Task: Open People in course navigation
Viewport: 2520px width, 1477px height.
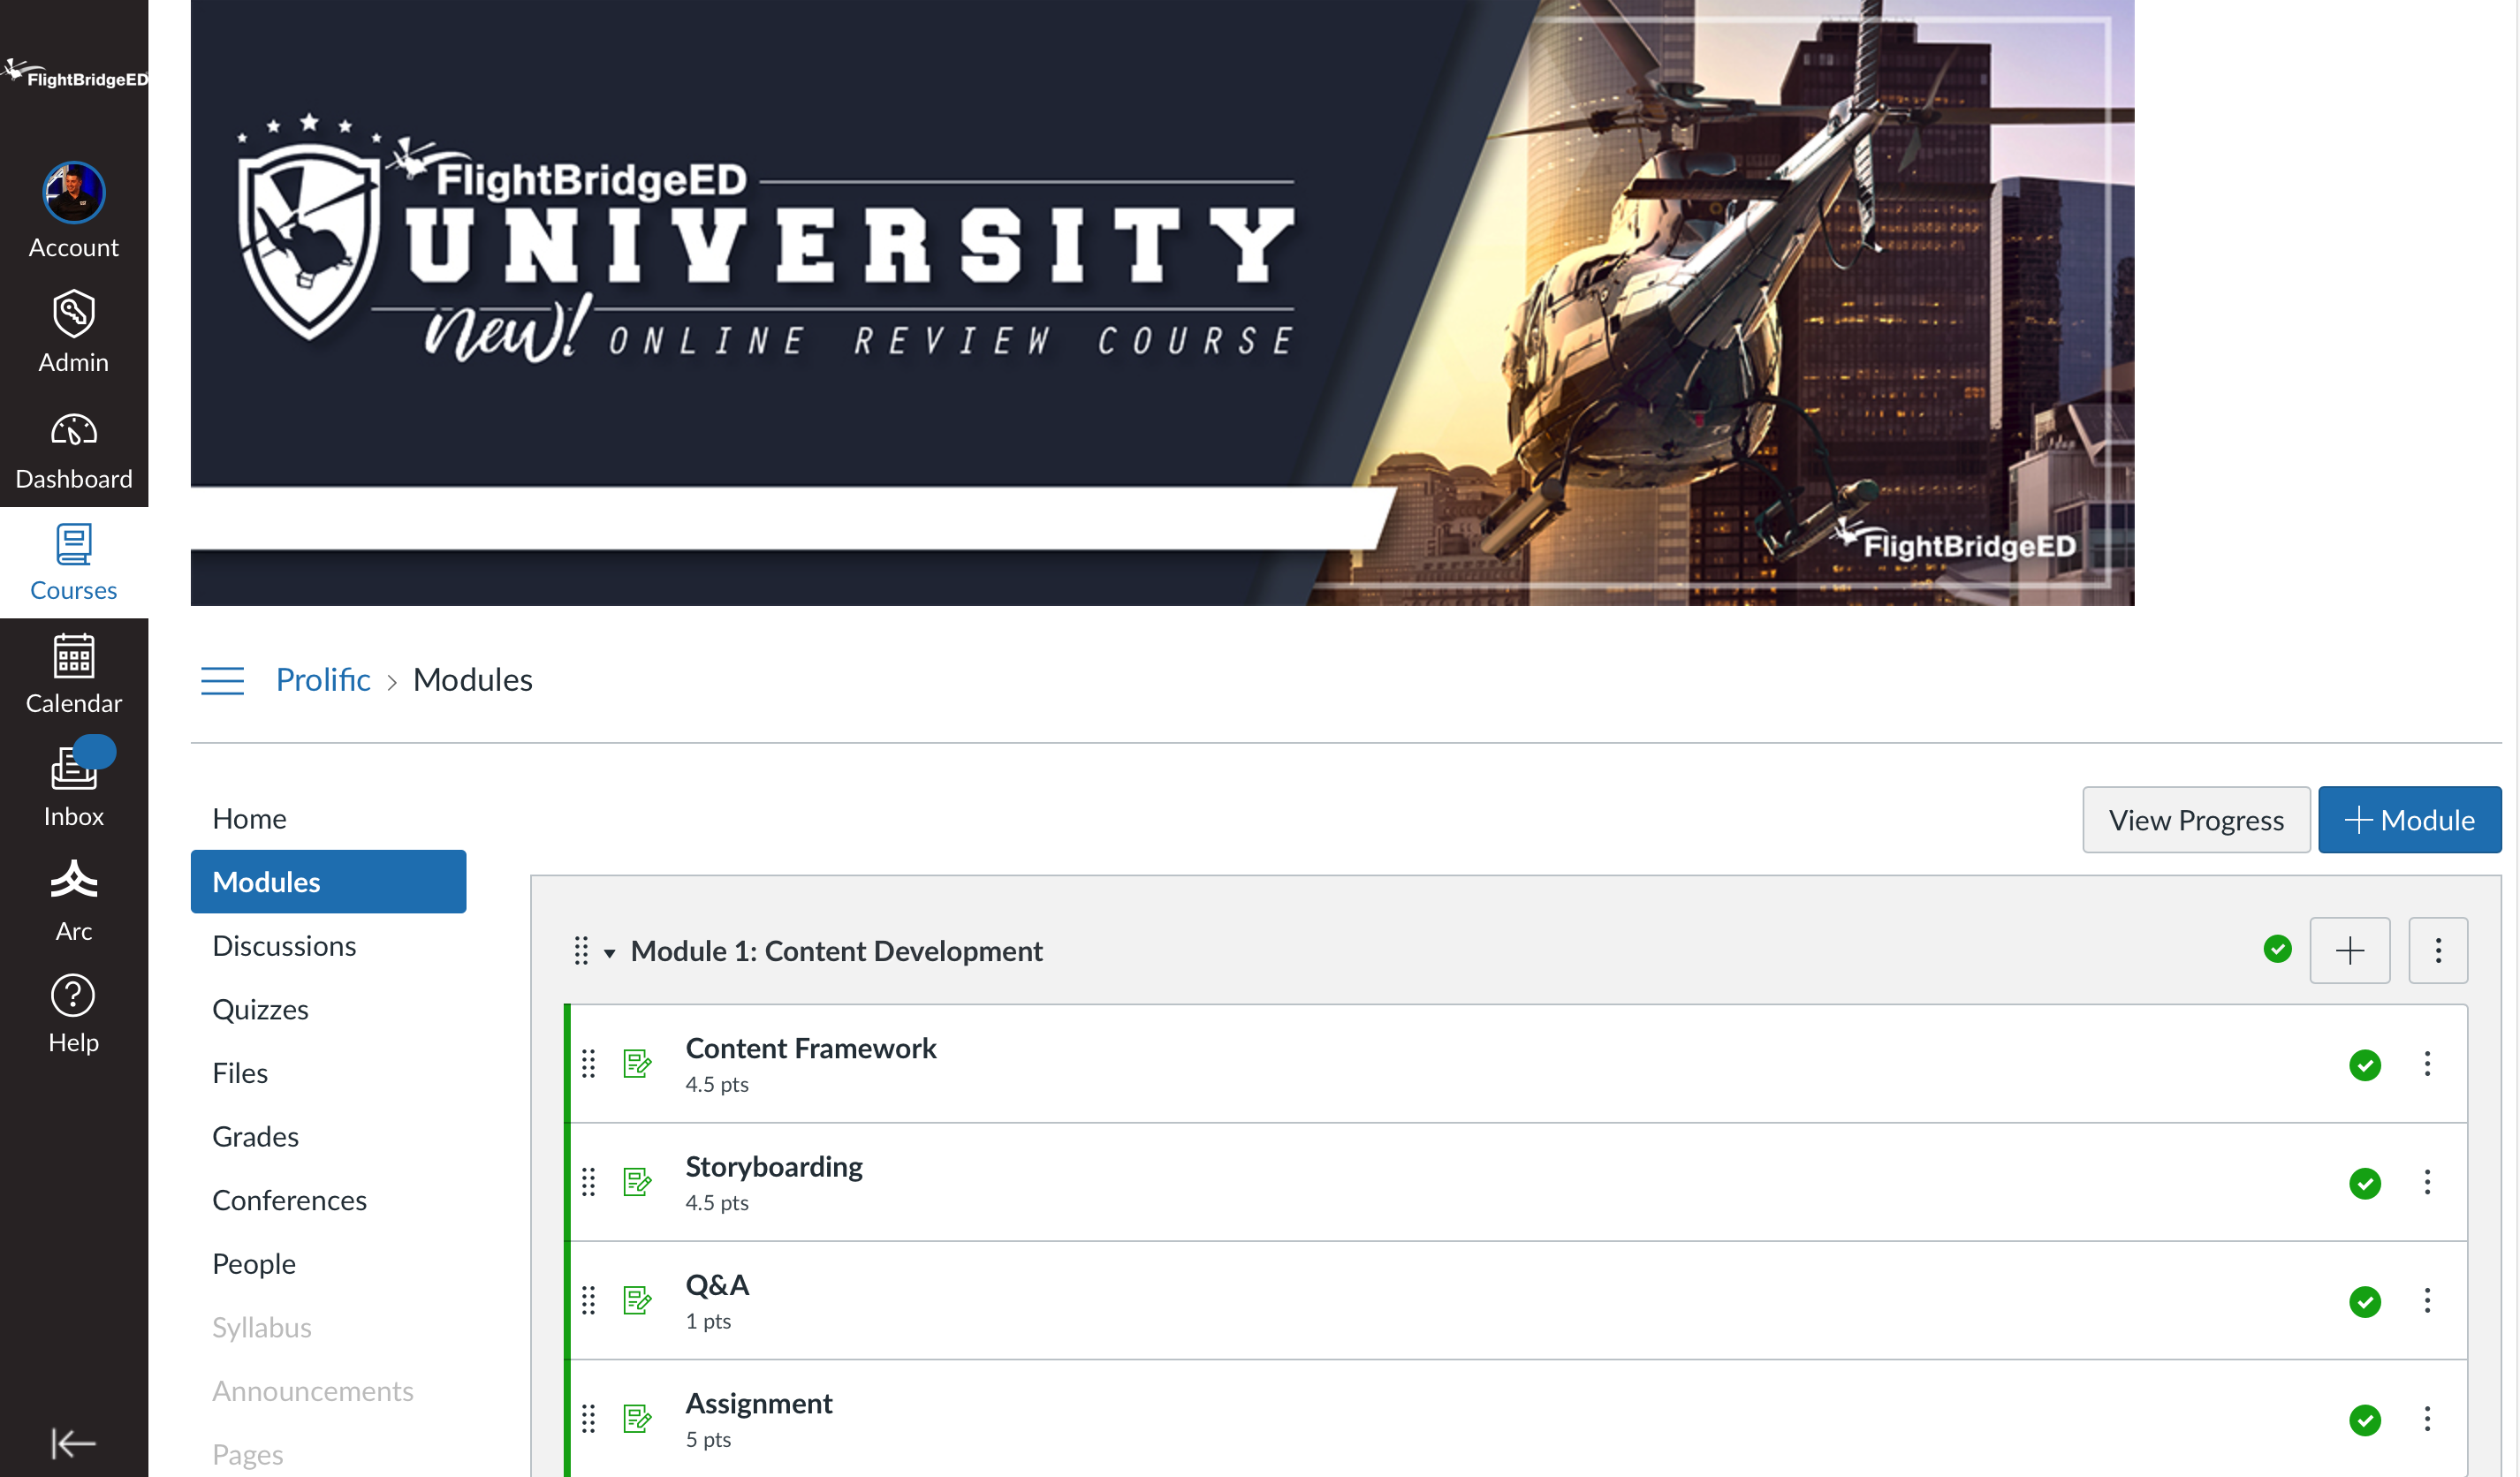Action: point(254,1263)
